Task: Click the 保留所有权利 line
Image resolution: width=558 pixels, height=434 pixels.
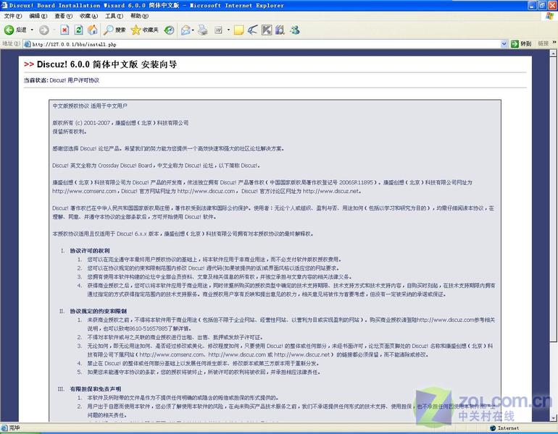Action: pos(70,132)
